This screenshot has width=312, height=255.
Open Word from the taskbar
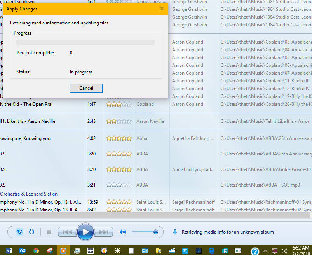(9, 250)
